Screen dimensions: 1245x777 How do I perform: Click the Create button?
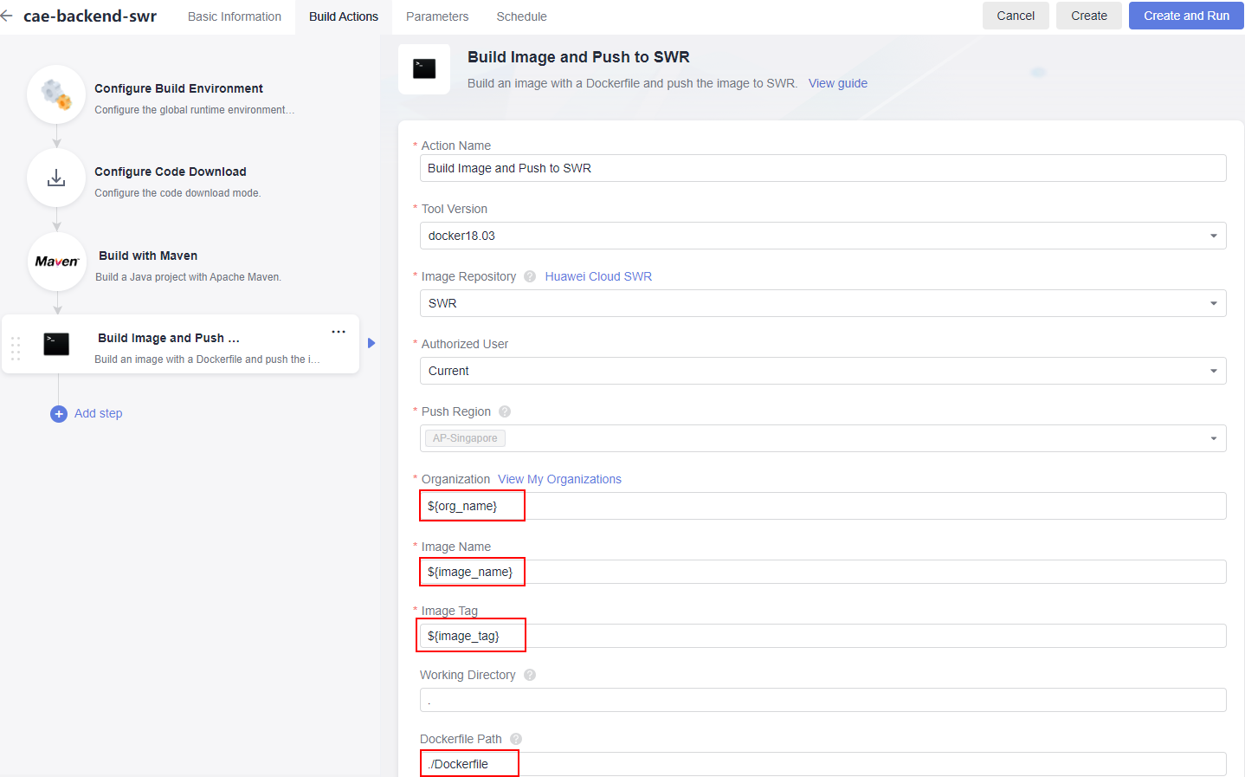click(1089, 16)
